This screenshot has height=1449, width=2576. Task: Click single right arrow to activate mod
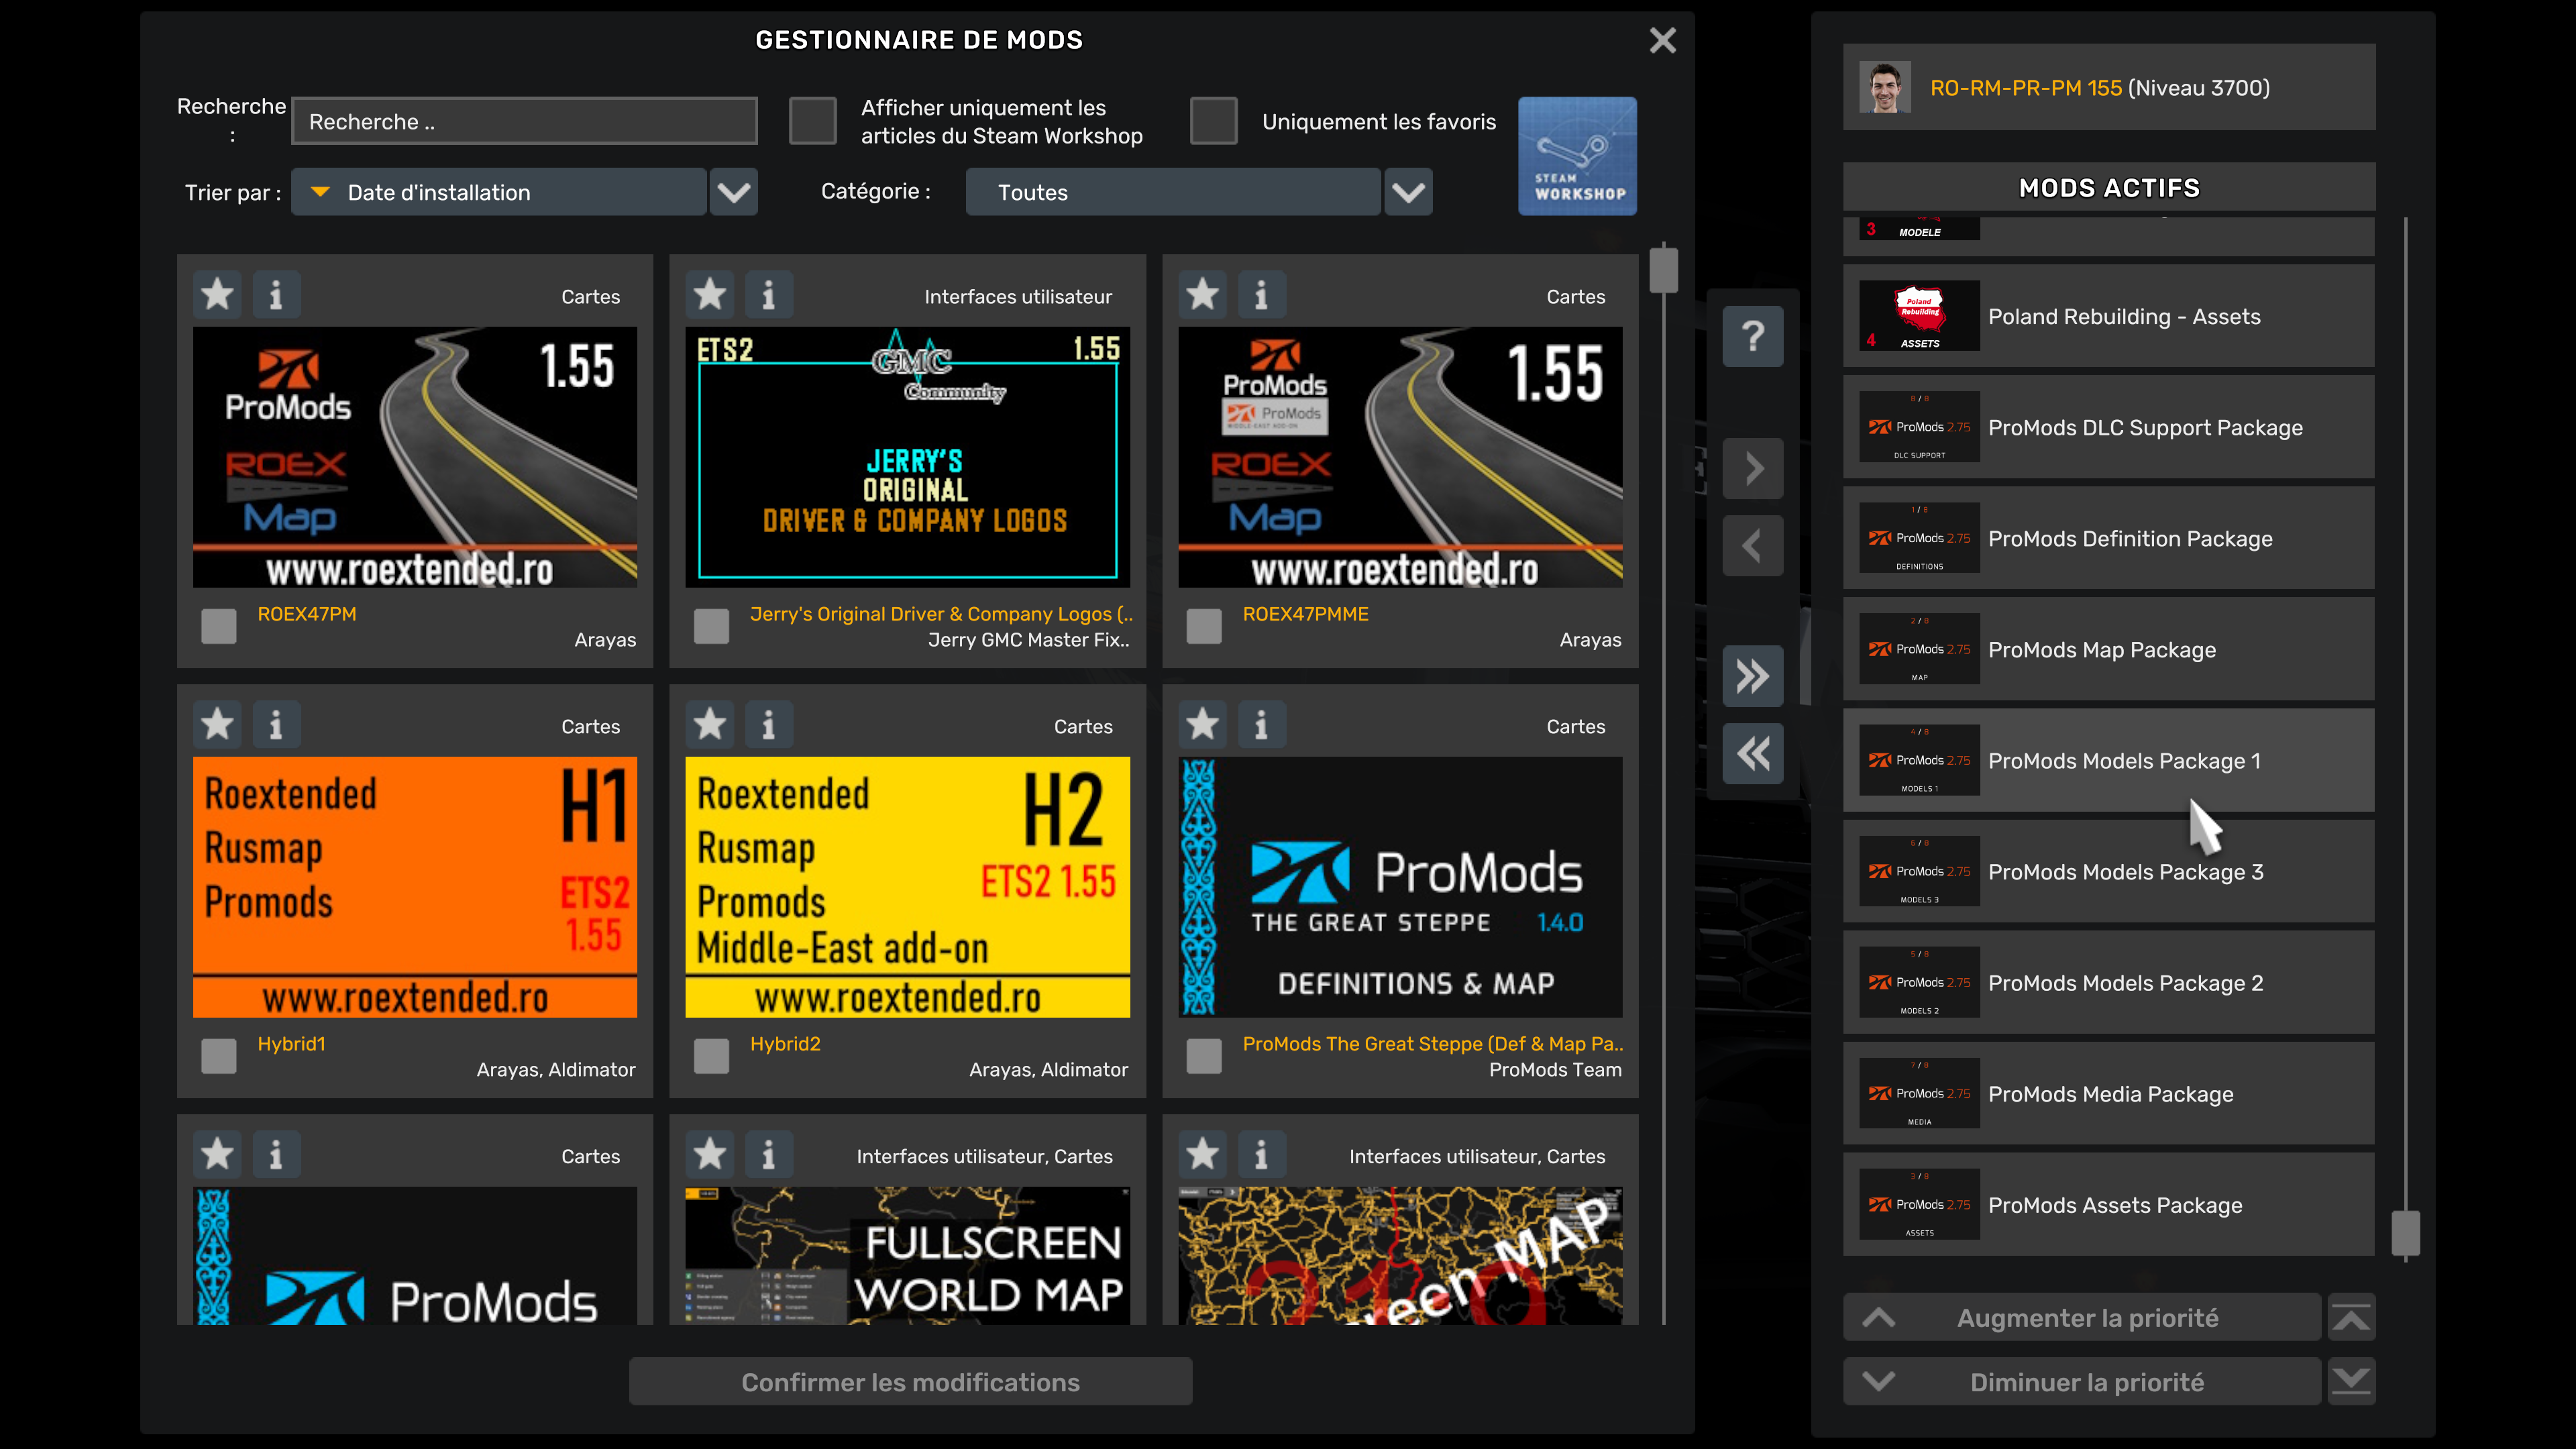(1752, 469)
